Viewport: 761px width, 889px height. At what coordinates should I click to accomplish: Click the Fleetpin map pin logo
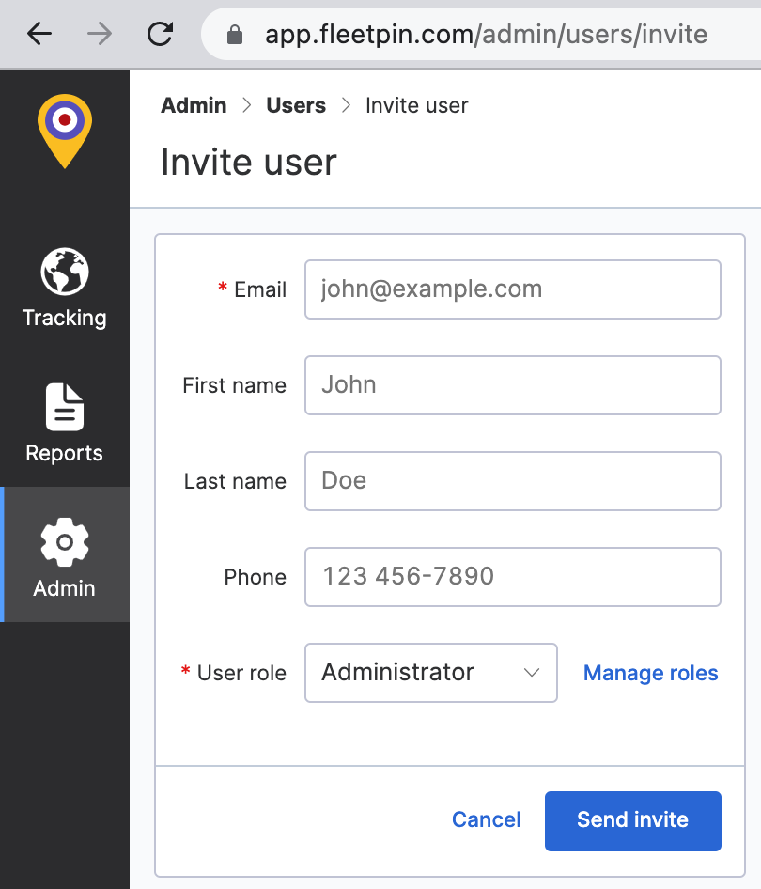64,130
